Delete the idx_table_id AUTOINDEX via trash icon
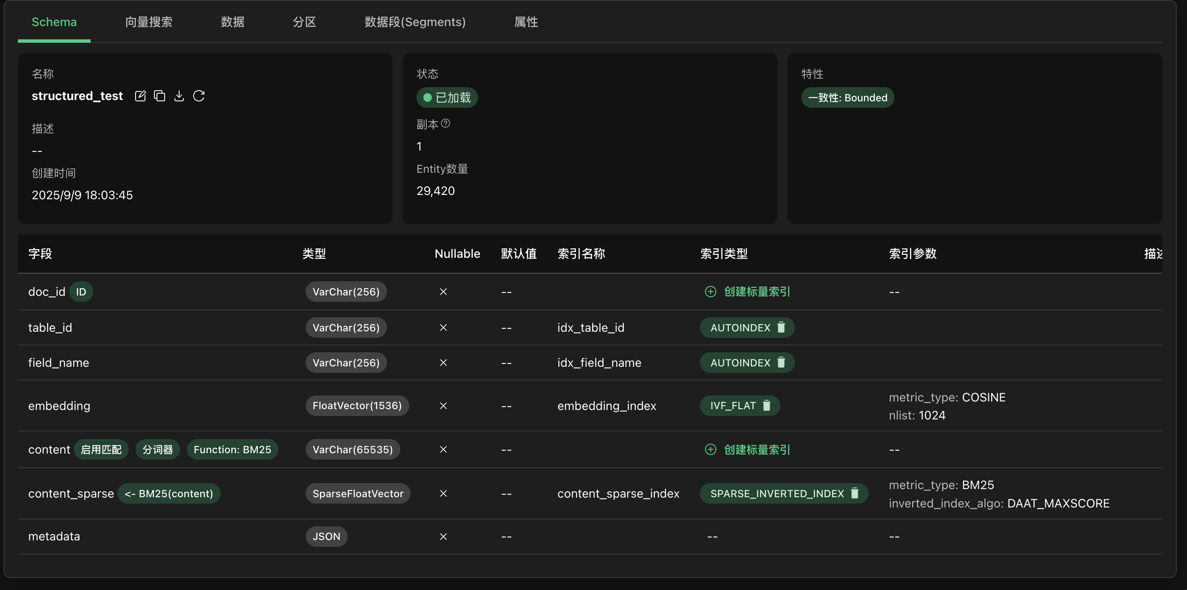This screenshot has height=590, width=1187. (x=781, y=327)
